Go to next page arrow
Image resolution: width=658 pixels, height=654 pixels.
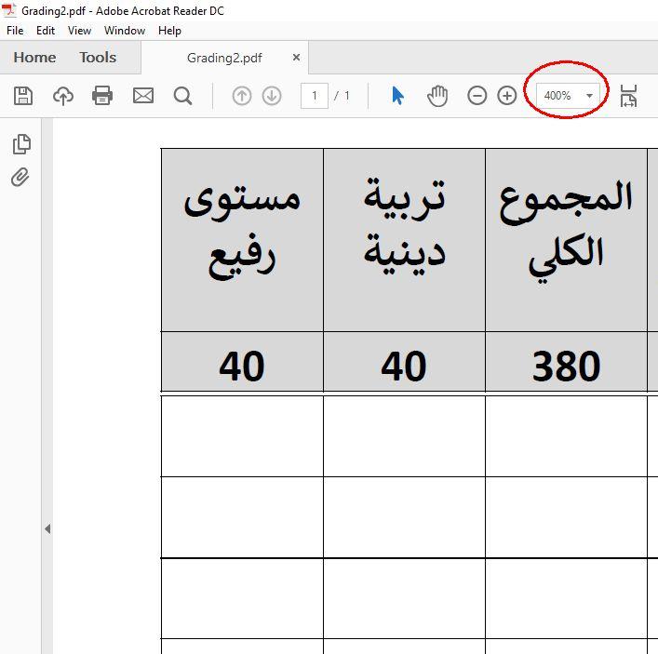272,96
